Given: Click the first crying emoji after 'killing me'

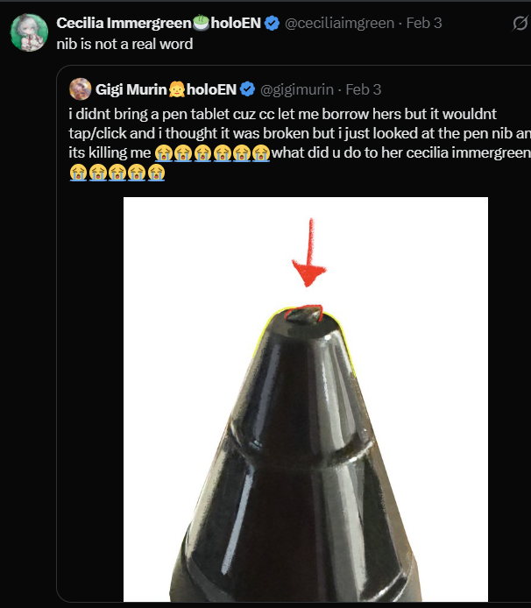Looking at the screenshot, I should tap(163, 153).
